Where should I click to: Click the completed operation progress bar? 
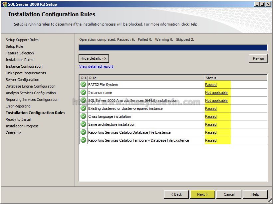[x=173, y=48]
